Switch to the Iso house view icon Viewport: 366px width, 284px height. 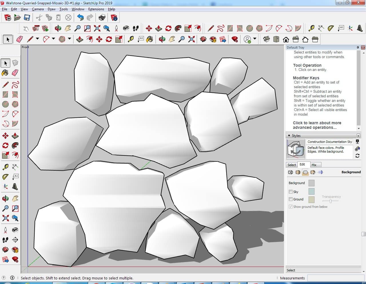point(266,39)
